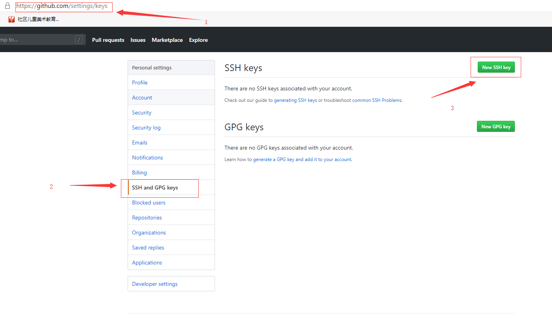
Task: Follow the generating SSH keys guide link
Action: [x=296, y=100]
